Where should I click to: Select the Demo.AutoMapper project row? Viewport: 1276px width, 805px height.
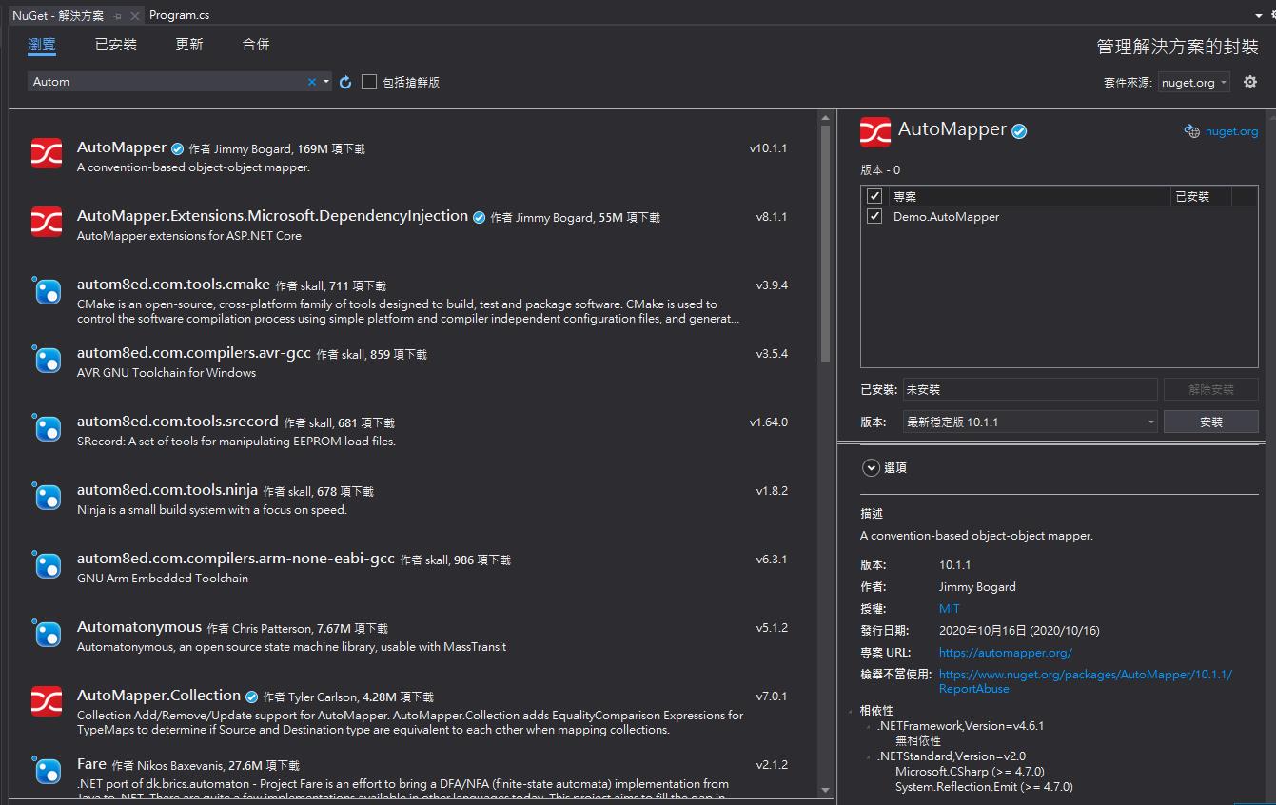pyautogui.click(x=1059, y=216)
